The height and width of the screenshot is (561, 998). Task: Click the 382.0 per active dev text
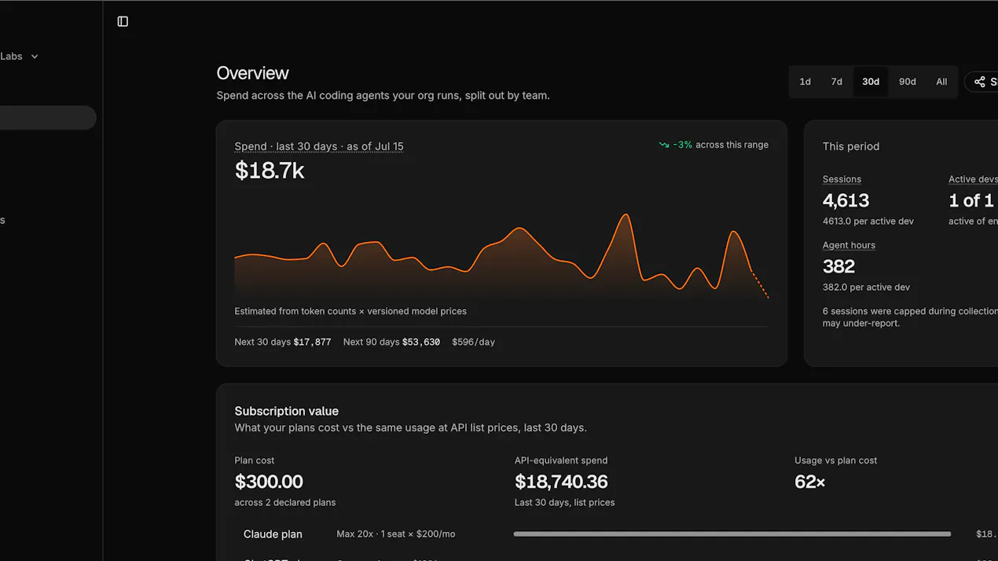pos(866,288)
